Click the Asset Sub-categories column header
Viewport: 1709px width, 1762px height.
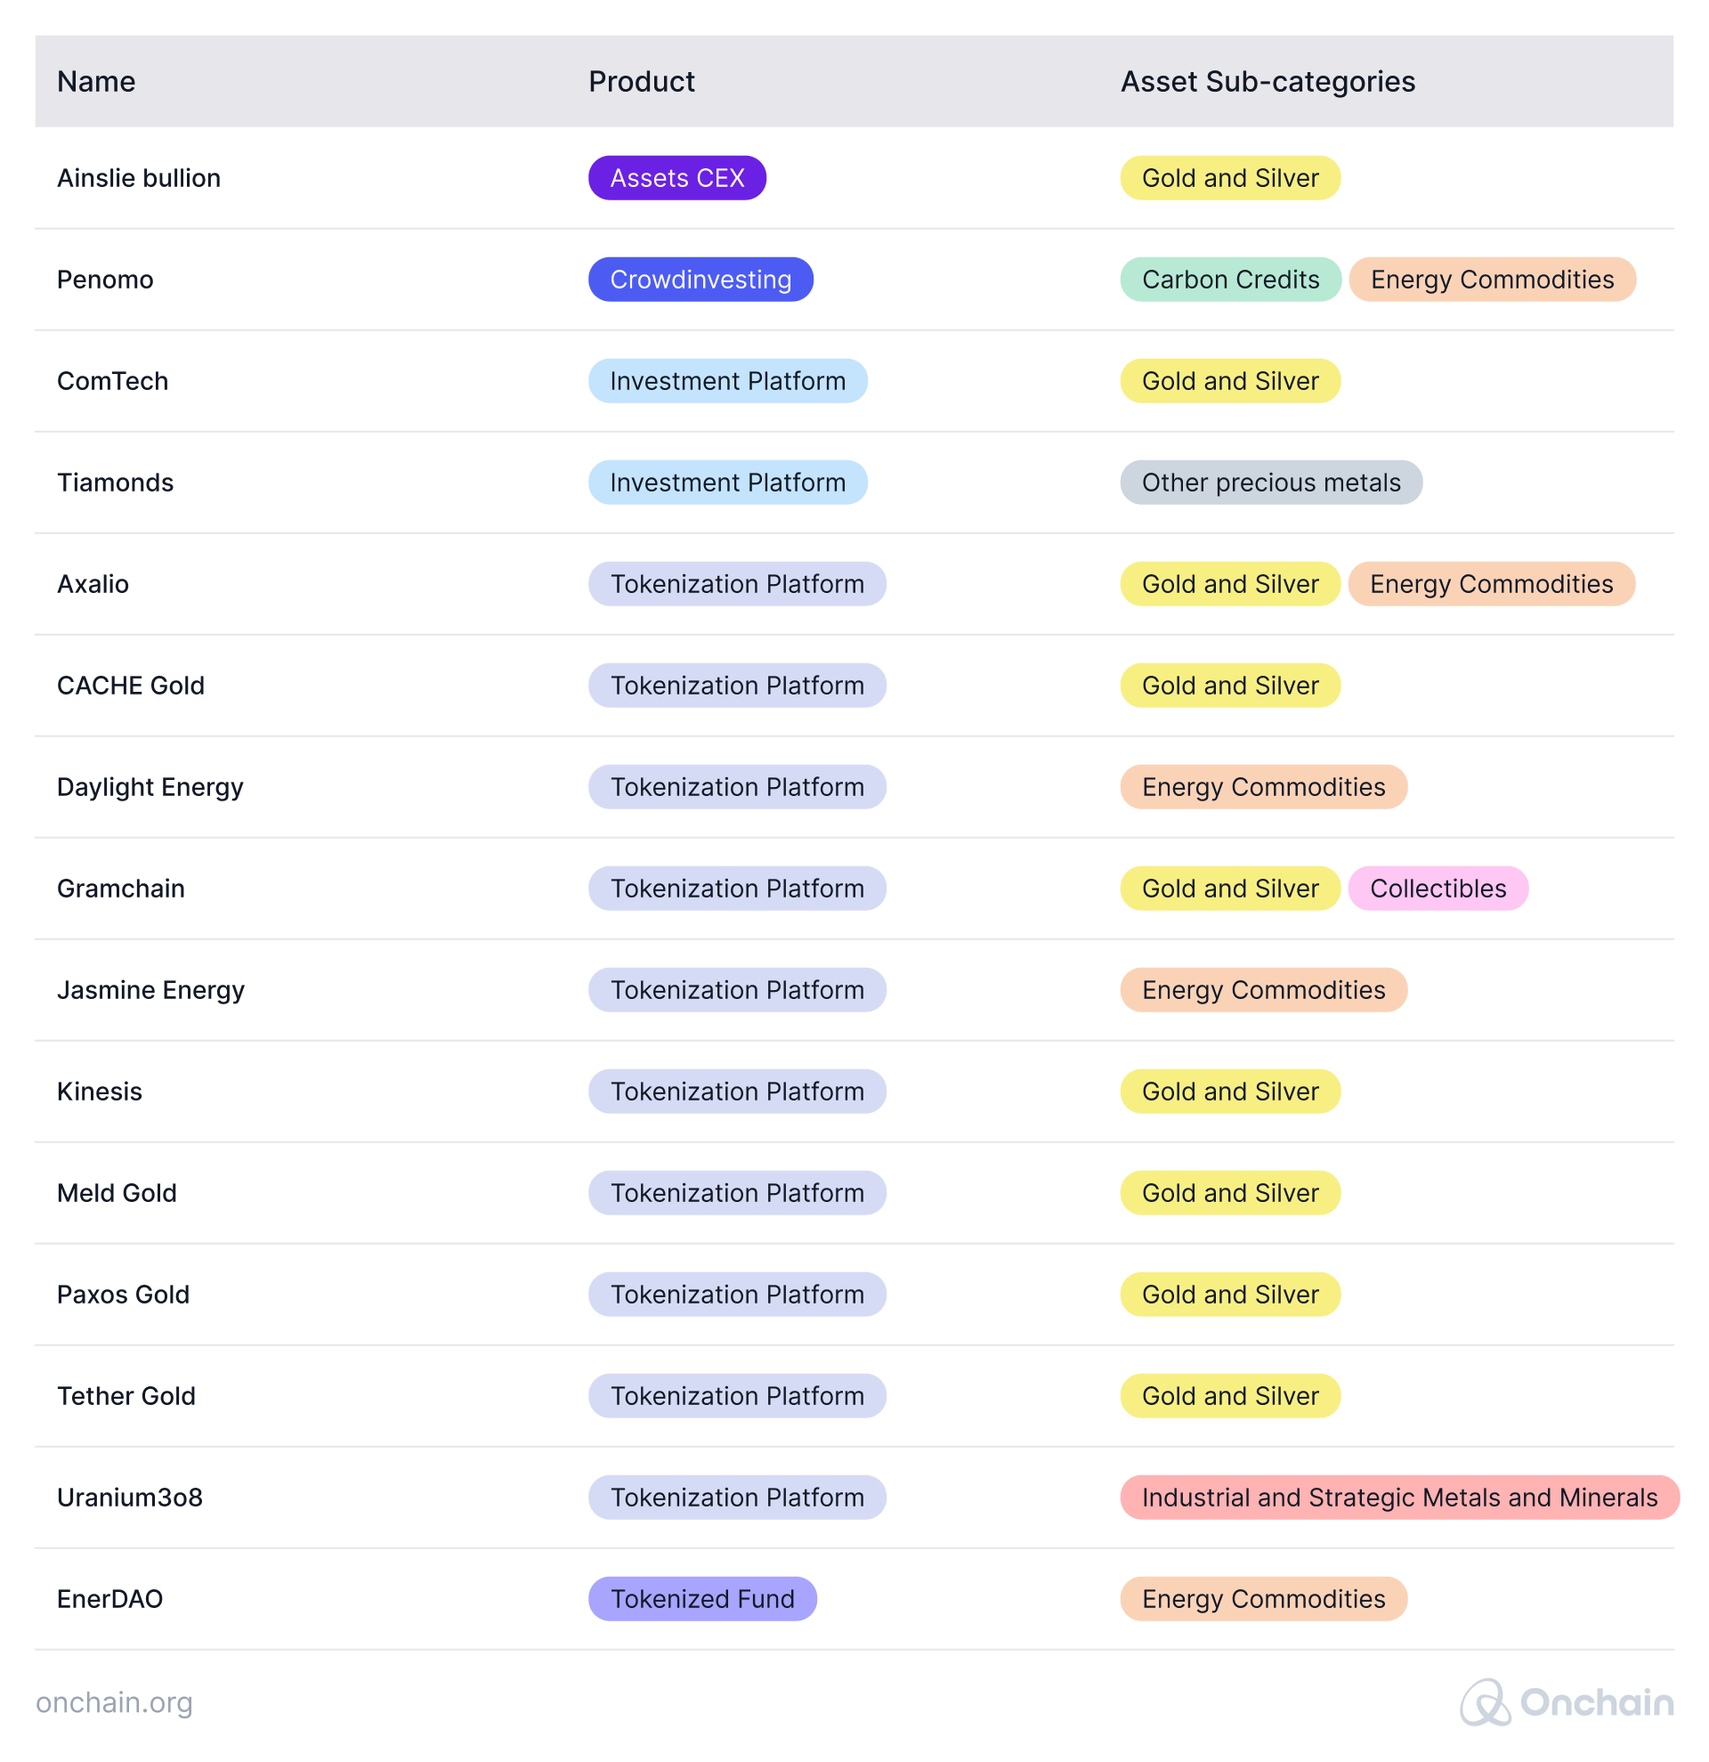[1267, 82]
